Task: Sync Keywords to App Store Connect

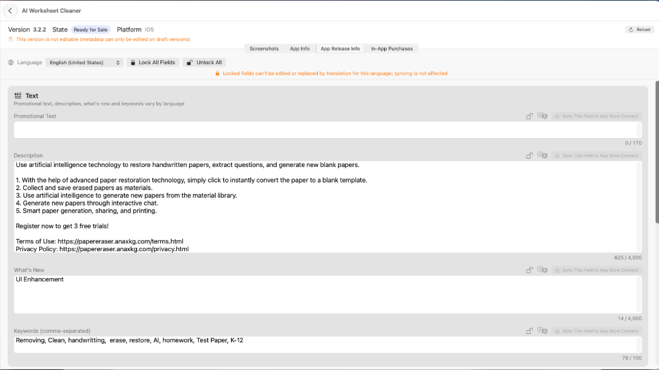Action: click(x=597, y=331)
